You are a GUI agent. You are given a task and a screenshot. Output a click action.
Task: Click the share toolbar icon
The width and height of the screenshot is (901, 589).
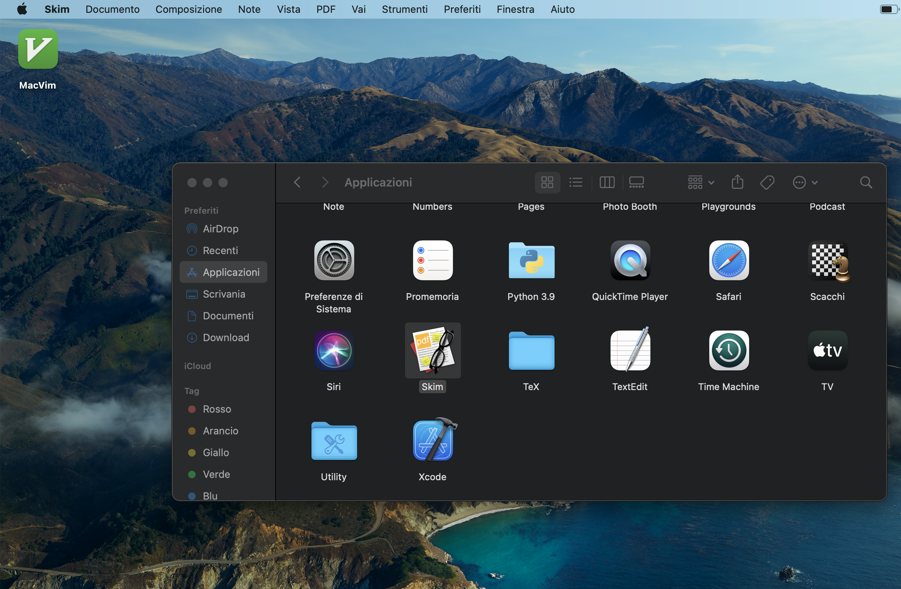pyautogui.click(x=737, y=182)
